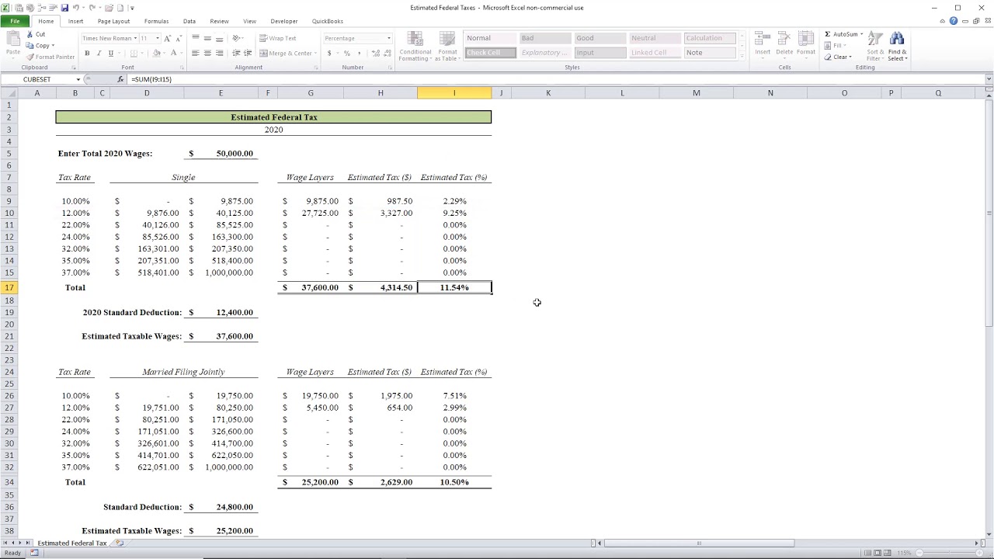Switch to the Formulas tab
The image size is (994, 559).
pyautogui.click(x=156, y=21)
